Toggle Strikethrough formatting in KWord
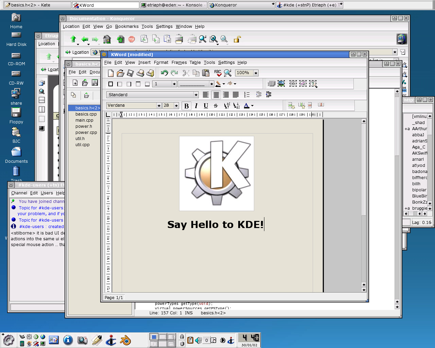This screenshot has width=435, height=348. tap(215, 106)
